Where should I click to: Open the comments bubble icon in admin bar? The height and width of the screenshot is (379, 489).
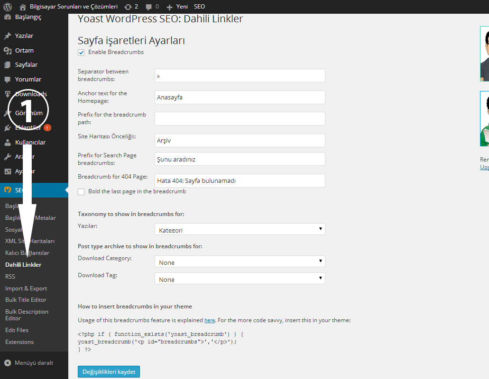tap(149, 7)
